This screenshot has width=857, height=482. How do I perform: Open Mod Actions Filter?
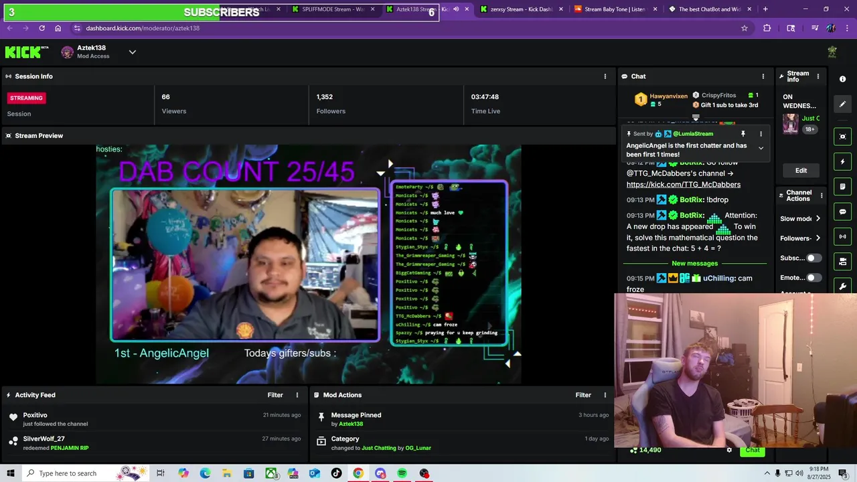point(583,395)
